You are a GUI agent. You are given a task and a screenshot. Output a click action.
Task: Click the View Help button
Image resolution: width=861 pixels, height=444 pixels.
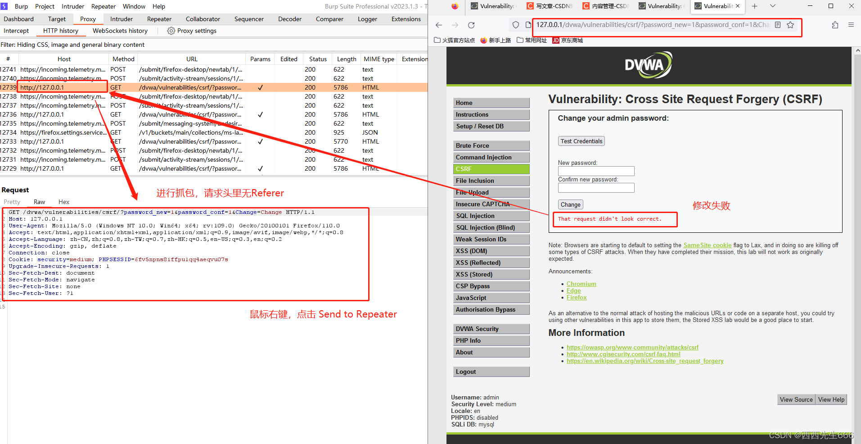831,399
